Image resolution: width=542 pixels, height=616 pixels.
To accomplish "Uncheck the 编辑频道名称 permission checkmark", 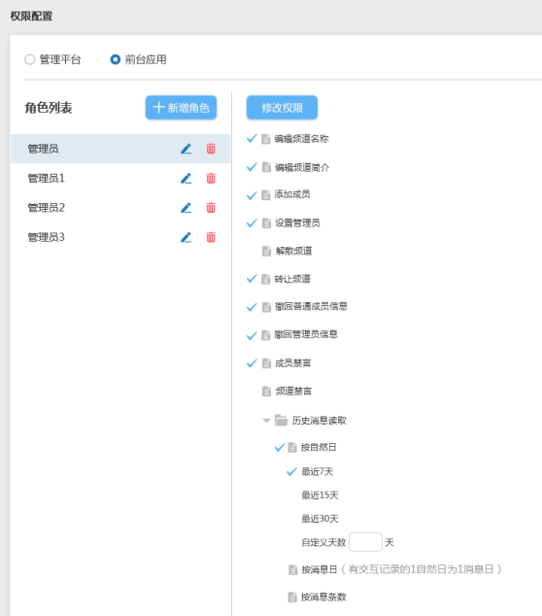I will [252, 138].
